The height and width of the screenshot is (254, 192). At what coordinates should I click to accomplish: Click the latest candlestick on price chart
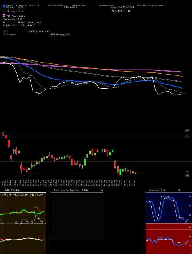tap(136, 173)
